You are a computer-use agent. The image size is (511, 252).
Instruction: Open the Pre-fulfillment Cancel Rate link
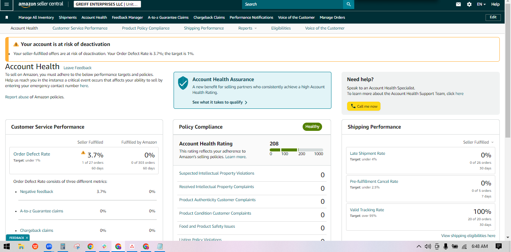click(x=374, y=181)
